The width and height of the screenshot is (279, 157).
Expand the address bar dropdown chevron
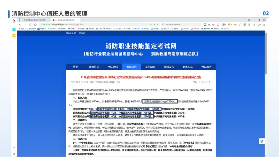click(157, 25)
